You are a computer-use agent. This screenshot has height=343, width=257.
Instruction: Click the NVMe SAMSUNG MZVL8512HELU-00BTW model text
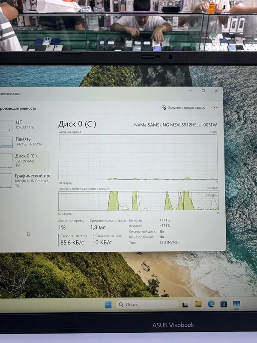176,125
